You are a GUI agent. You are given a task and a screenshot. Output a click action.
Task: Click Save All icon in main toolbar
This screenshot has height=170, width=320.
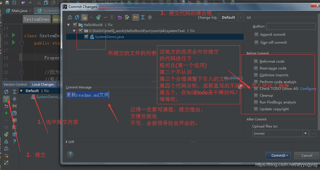[x=7, y=2]
